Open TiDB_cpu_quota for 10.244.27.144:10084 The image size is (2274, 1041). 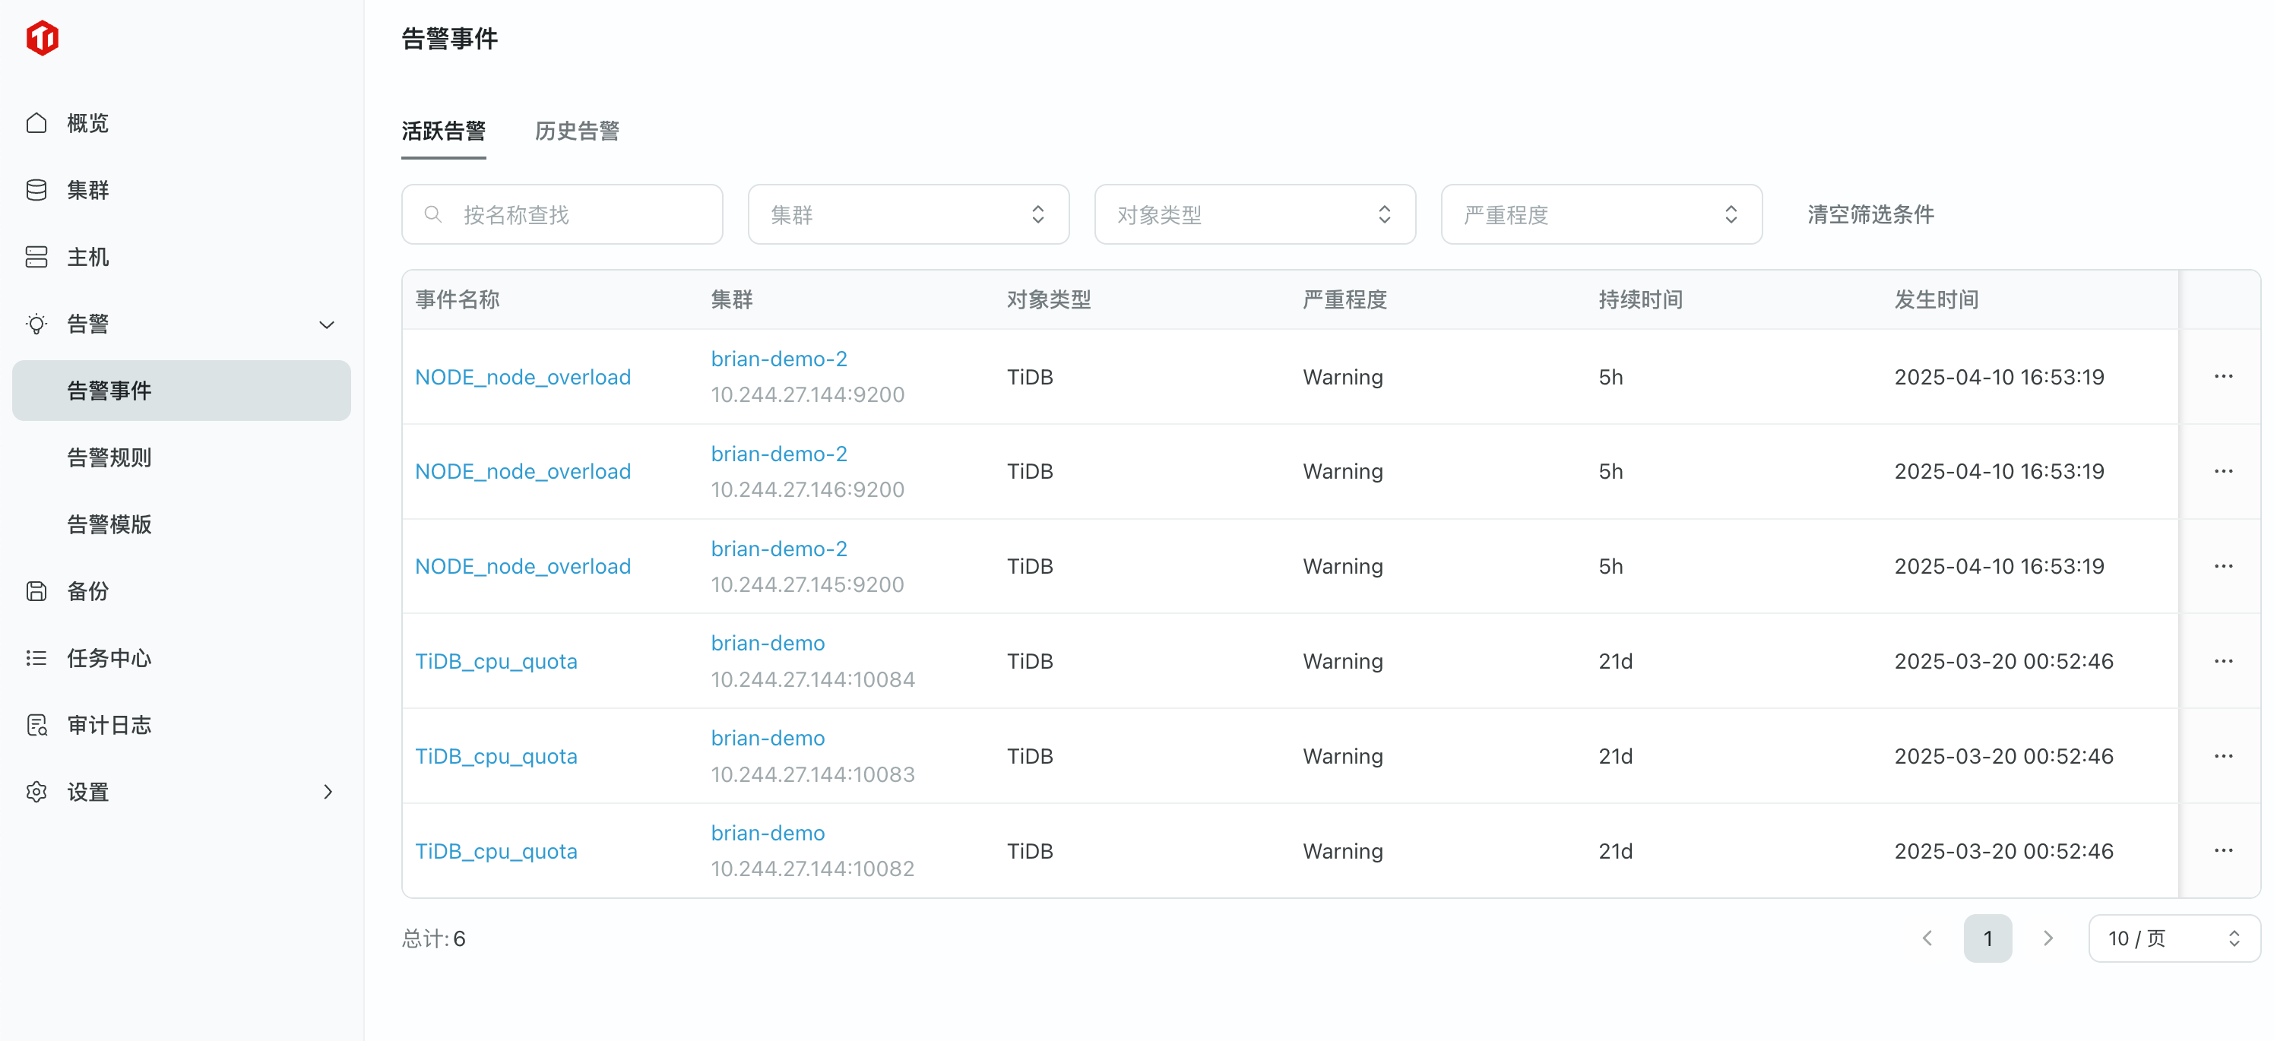496,661
